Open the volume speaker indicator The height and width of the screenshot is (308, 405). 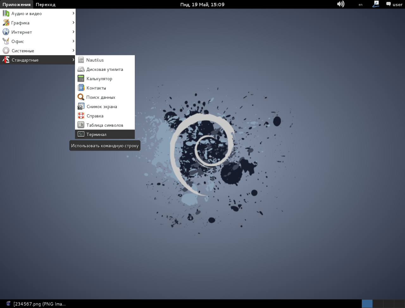pyautogui.click(x=341, y=4)
